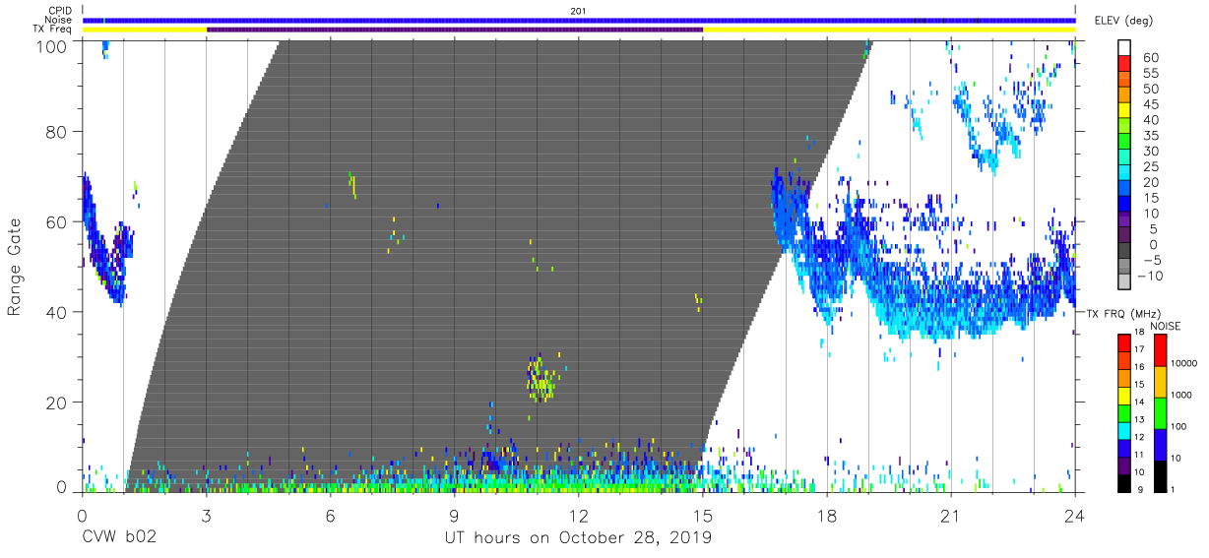Click the Range Gate axis title
1209x558 pixels.
click(15, 268)
